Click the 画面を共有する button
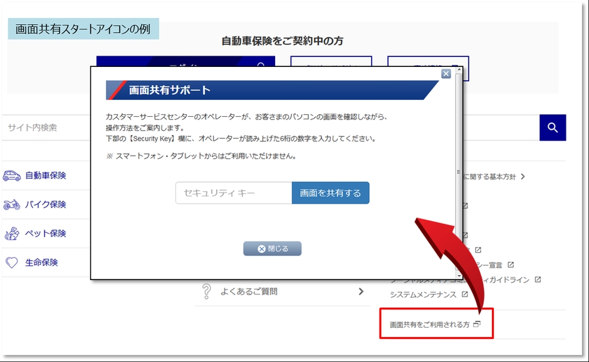589x362 pixels. [331, 193]
